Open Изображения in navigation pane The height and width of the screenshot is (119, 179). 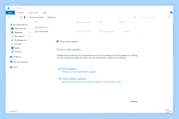click(20, 40)
